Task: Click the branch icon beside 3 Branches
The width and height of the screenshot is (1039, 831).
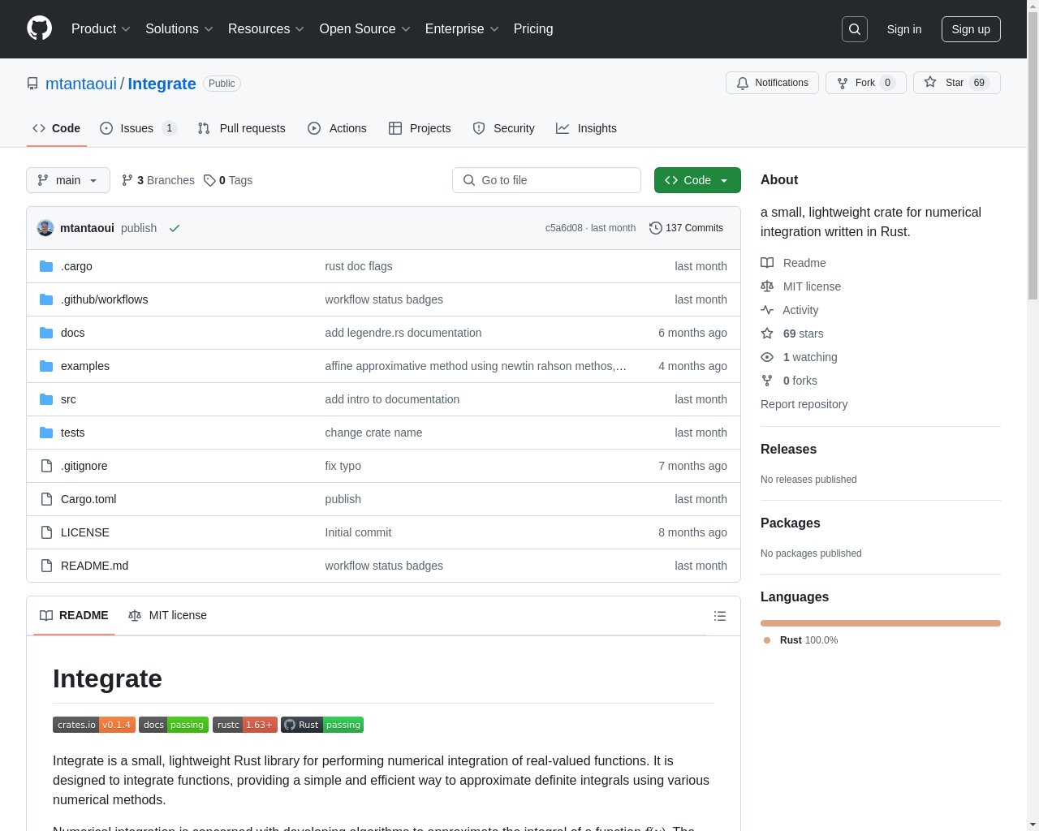Action: pyautogui.click(x=127, y=180)
